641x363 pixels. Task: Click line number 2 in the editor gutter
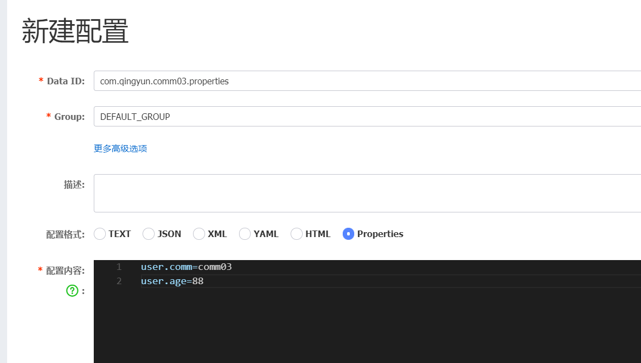point(118,281)
